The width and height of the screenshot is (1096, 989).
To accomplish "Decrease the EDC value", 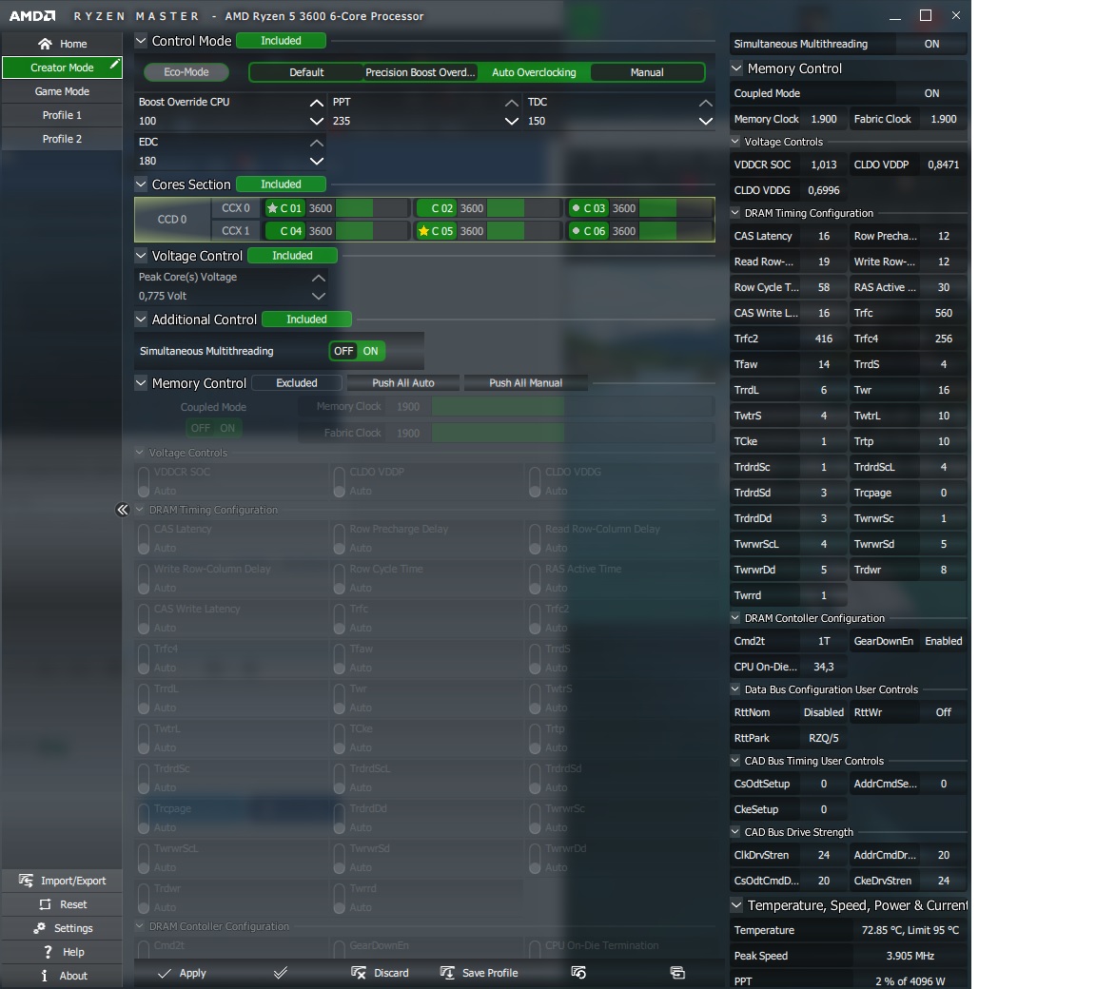I will pos(317,161).
